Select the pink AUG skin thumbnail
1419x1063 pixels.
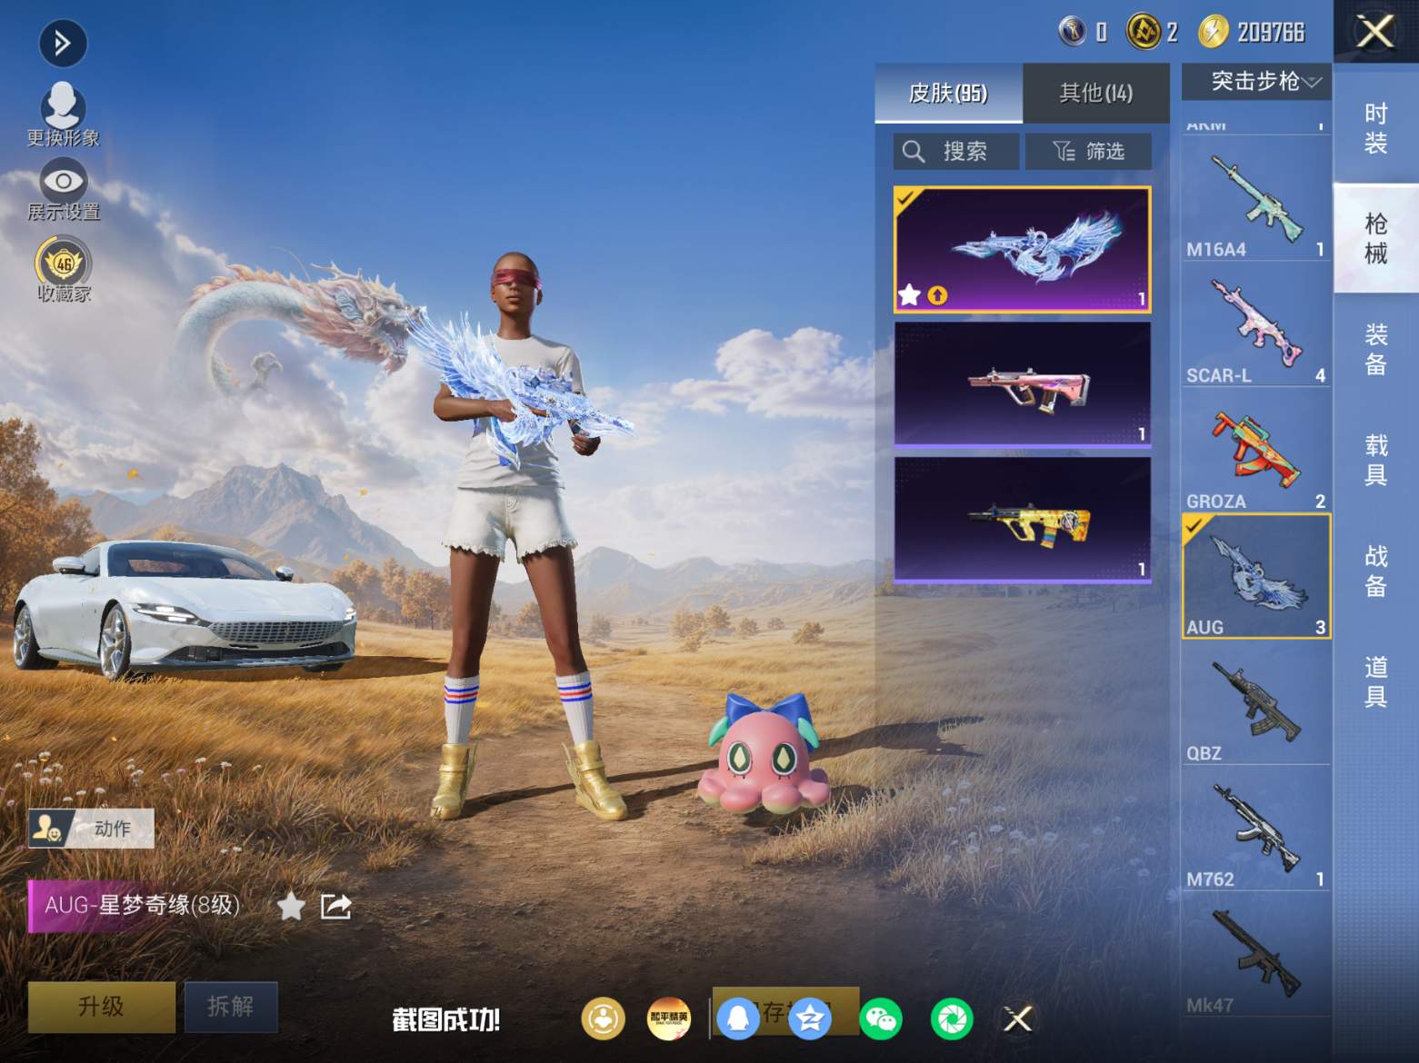click(x=1023, y=384)
